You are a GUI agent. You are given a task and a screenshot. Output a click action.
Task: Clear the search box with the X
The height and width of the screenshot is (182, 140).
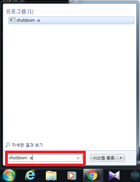coord(78,158)
